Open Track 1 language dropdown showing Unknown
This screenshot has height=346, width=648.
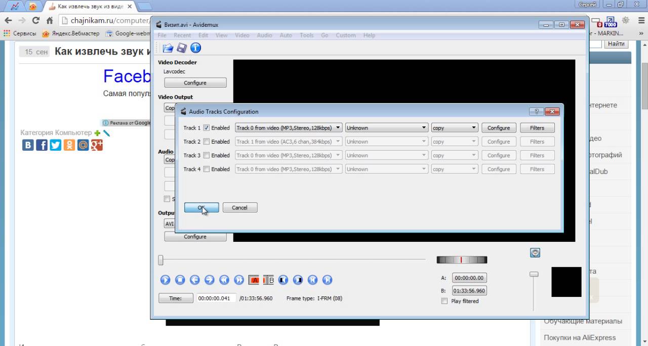tap(387, 128)
